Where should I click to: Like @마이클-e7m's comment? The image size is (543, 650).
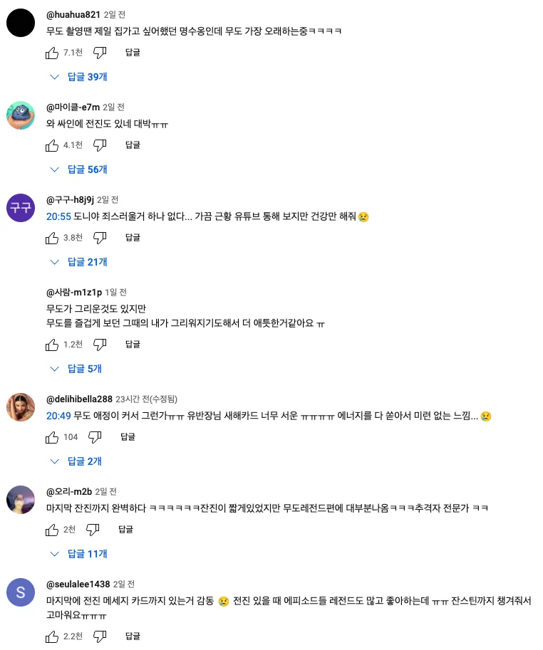pos(52,145)
